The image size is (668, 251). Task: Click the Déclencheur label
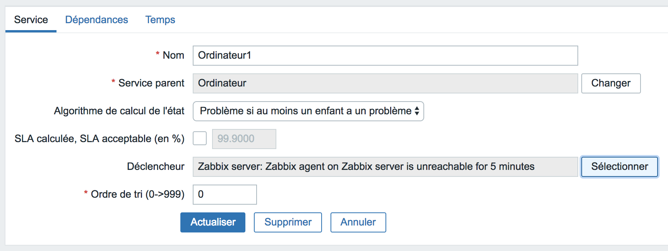pyautogui.click(x=156, y=166)
